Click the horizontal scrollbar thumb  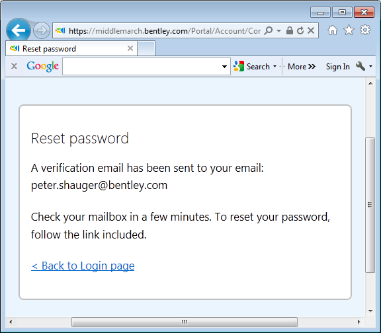tap(185, 322)
